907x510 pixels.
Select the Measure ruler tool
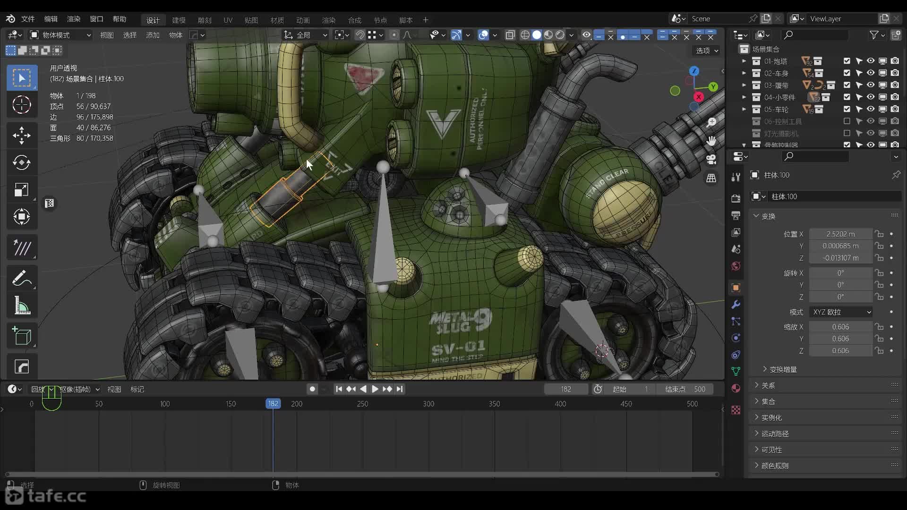click(22, 306)
